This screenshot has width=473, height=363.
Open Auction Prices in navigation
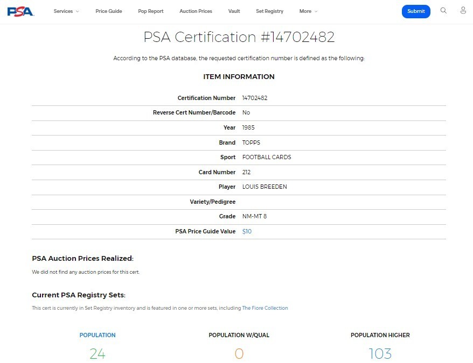coord(196,11)
